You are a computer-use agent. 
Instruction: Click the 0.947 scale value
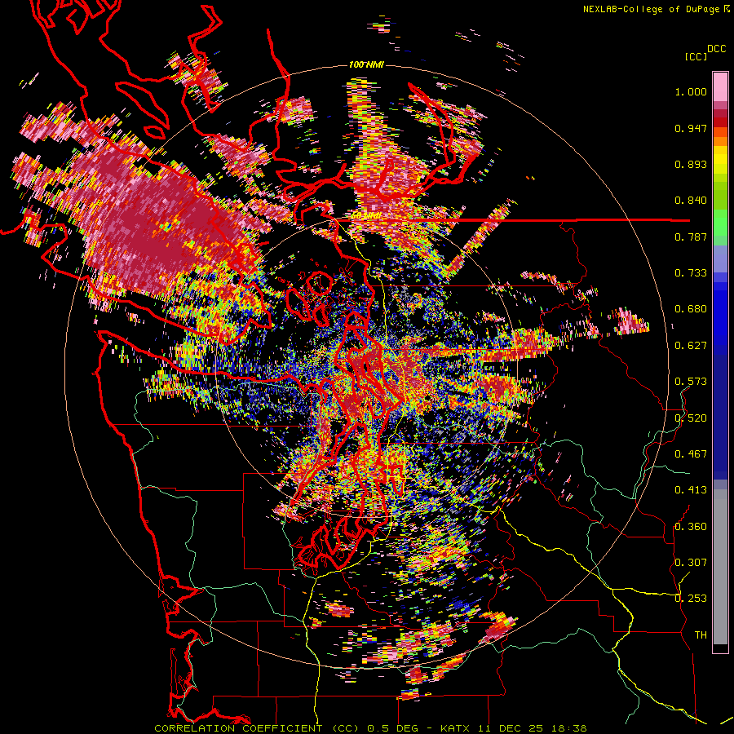pyautogui.click(x=691, y=128)
